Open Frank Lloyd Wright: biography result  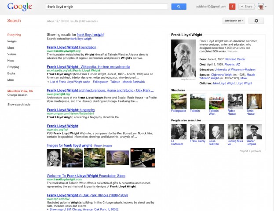tap(71, 110)
